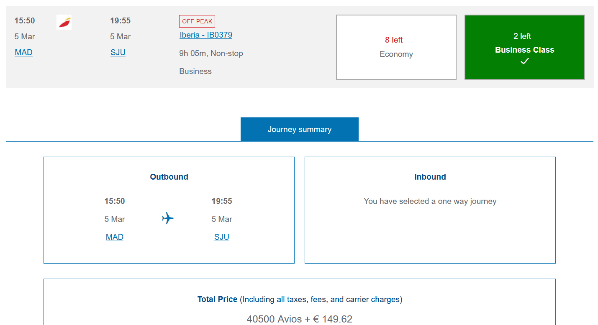Click the MAD link under Outbound summary
This screenshot has height=325, width=598.
[x=115, y=237]
